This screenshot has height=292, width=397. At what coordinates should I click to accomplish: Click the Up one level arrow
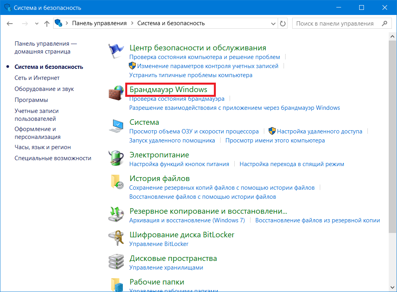coord(47,24)
